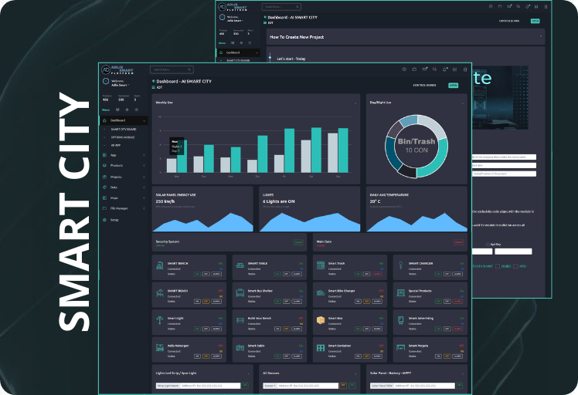This screenshot has height=395, width=578.
Task: Click the Smart Container icon
Action: click(321, 348)
